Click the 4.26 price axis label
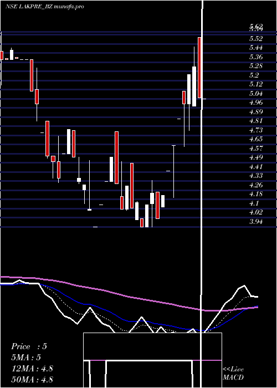The image size is (277, 388). pyautogui.click(x=256, y=185)
